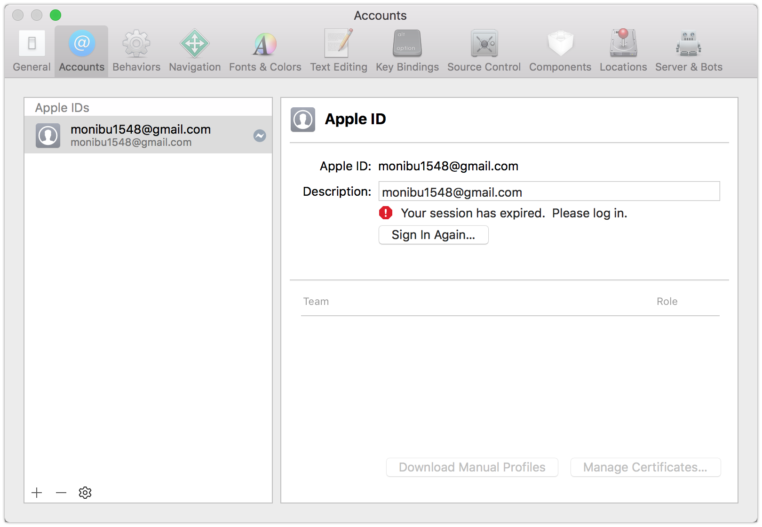The height and width of the screenshot is (527, 762).
Task: Open account actions gear menu
Action: click(85, 493)
